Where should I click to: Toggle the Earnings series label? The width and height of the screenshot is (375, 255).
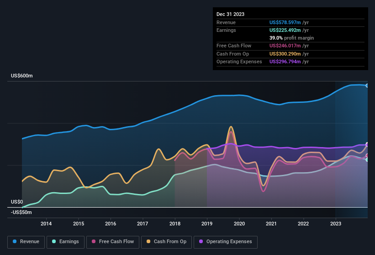pyautogui.click(x=69, y=241)
